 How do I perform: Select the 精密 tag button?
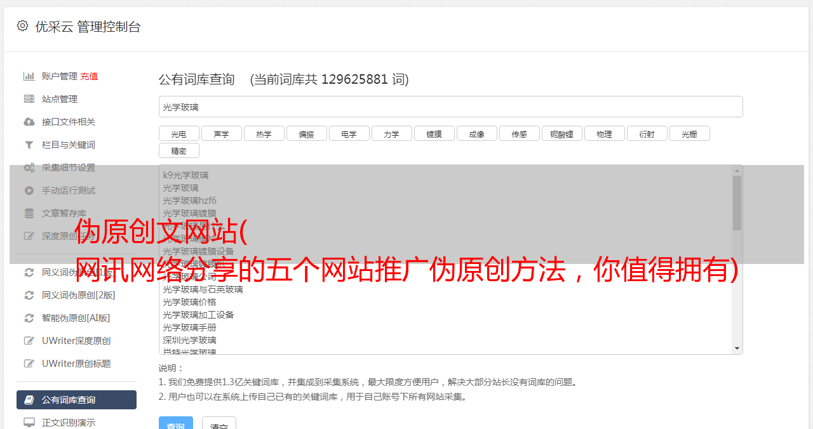(178, 150)
